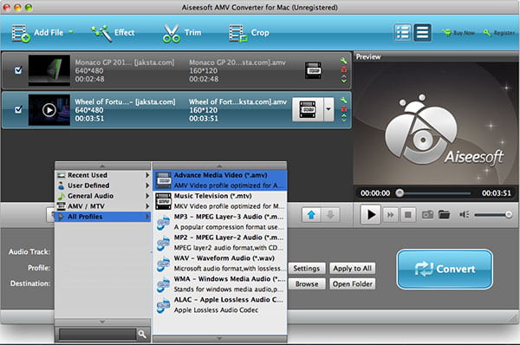The image size is (520, 345).
Task: Choose Music Television (*.mtv) profile
Action: (219, 201)
